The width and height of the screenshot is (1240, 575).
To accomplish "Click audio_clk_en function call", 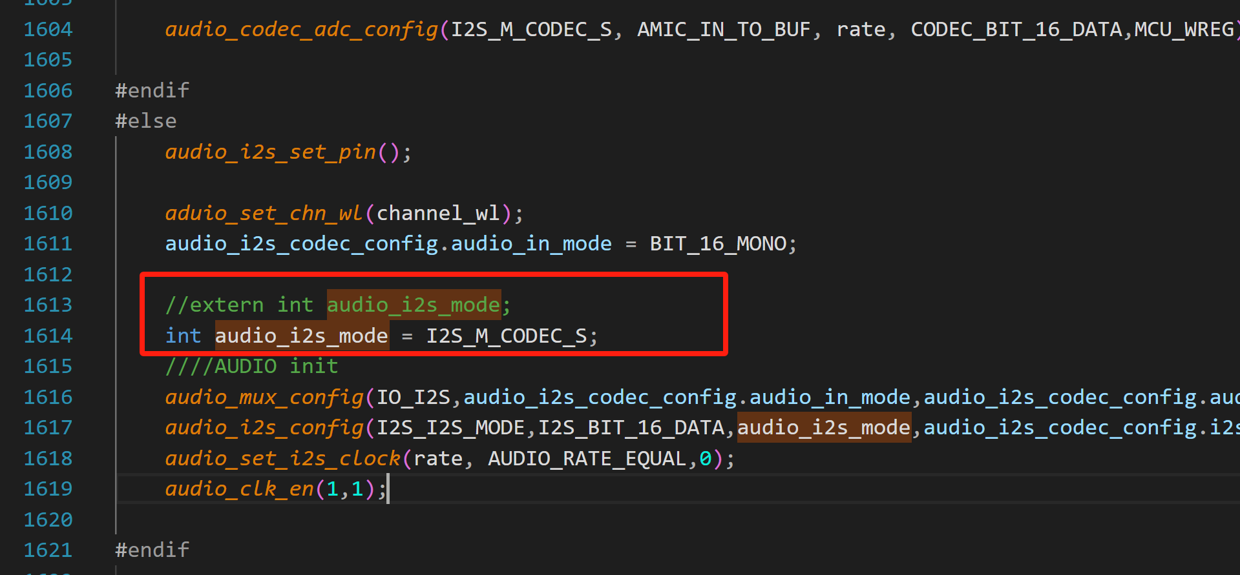I will (x=240, y=489).
